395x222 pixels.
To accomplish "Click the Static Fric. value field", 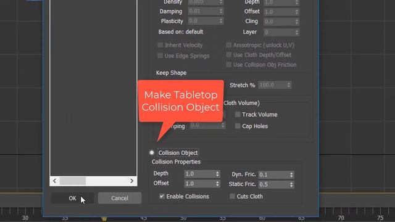I will pos(273,184).
